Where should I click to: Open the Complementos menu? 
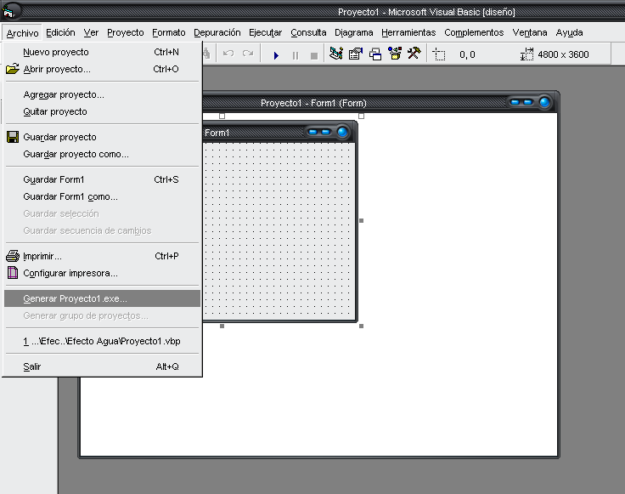click(474, 32)
